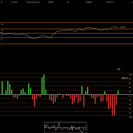The height and width of the screenshot is (133, 133).
Task: Click the 'MR' panel label
Action: (x=119, y=69)
